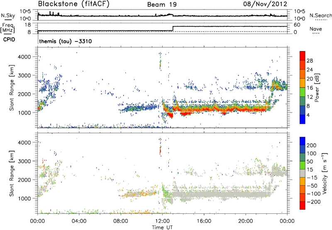Click the -200 tick on Velocity colorbar
Viewport: 332px width, 230px height.
314,202
